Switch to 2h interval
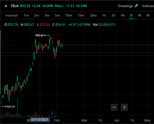This screenshot has width=154, height=124. (113, 15)
